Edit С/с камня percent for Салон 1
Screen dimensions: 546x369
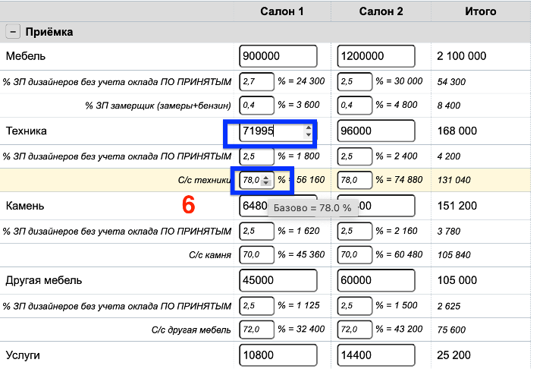[256, 255]
